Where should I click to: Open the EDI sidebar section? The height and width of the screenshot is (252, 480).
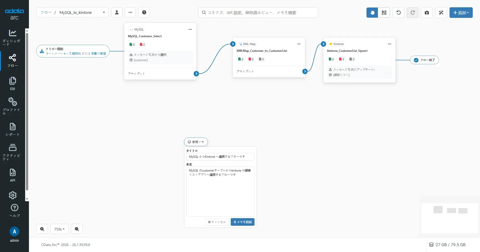[x=12, y=83]
